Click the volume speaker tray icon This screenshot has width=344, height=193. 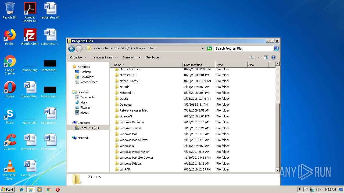click(318, 190)
